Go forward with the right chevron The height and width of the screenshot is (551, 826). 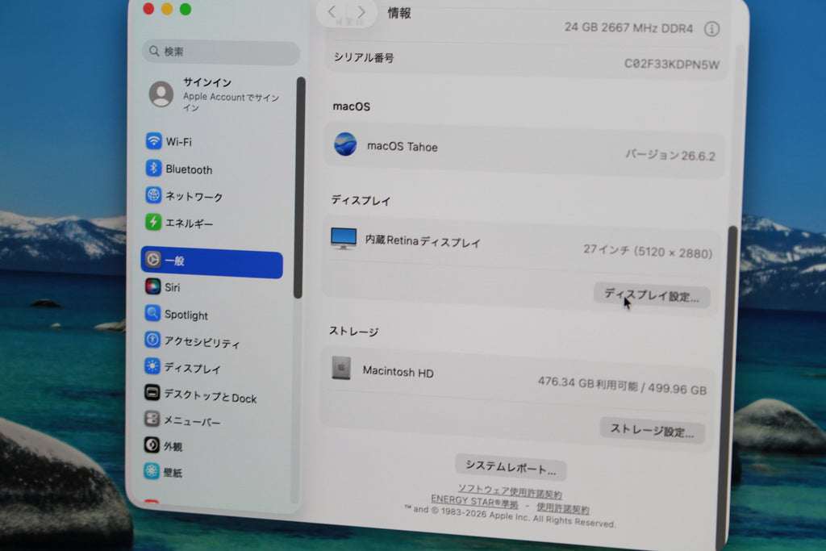[361, 11]
